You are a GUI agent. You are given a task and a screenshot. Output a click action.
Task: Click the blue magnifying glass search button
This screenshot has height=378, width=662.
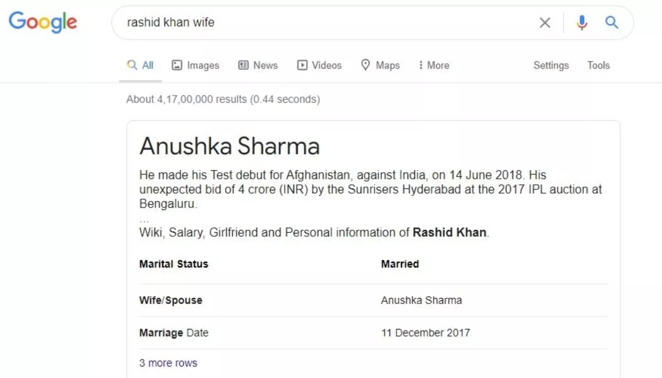(x=612, y=23)
